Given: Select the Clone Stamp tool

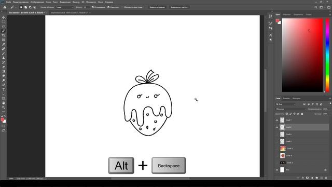Looking at the screenshot, I should (x=4, y=58).
